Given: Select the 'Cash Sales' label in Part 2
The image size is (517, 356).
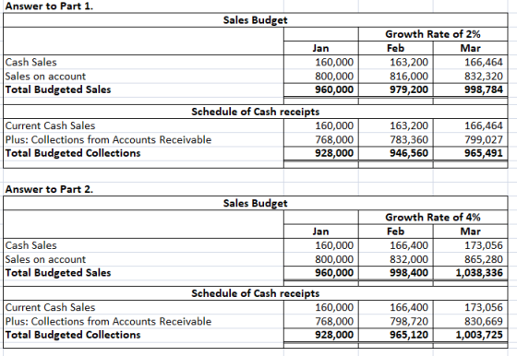Looking at the screenshot, I should pyautogui.click(x=31, y=245).
